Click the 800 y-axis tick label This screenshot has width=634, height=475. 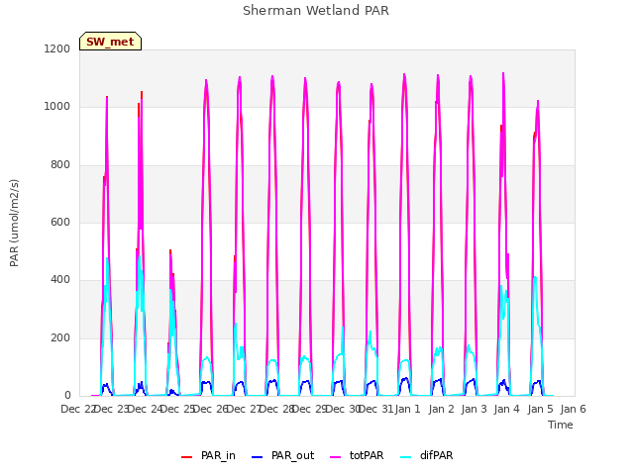point(60,165)
